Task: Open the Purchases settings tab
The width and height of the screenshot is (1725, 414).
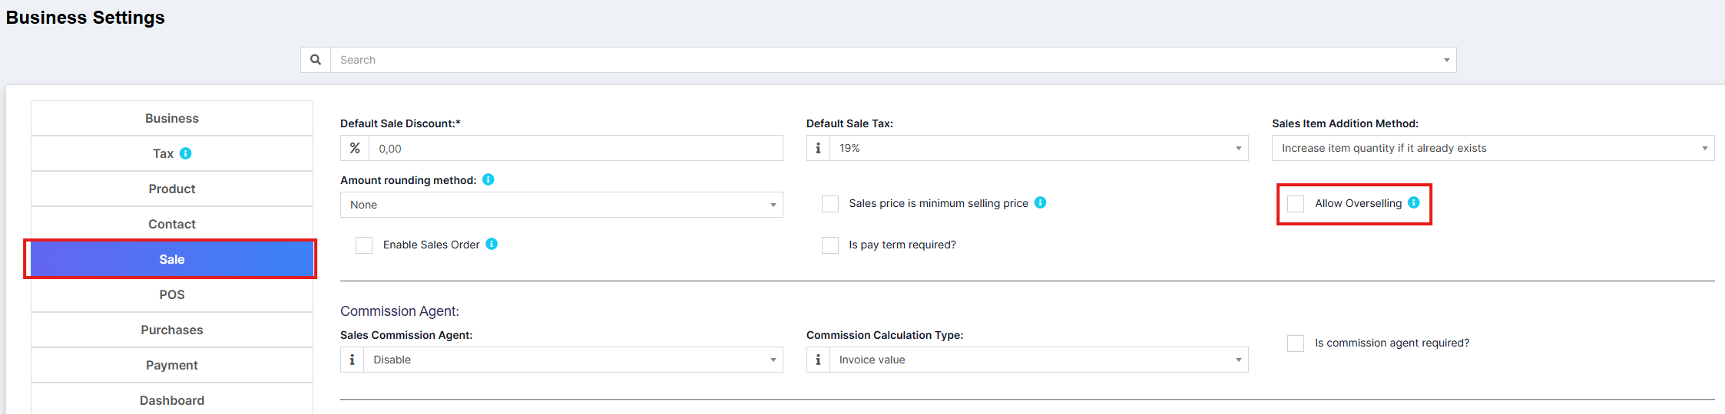Action: pyautogui.click(x=172, y=330)
